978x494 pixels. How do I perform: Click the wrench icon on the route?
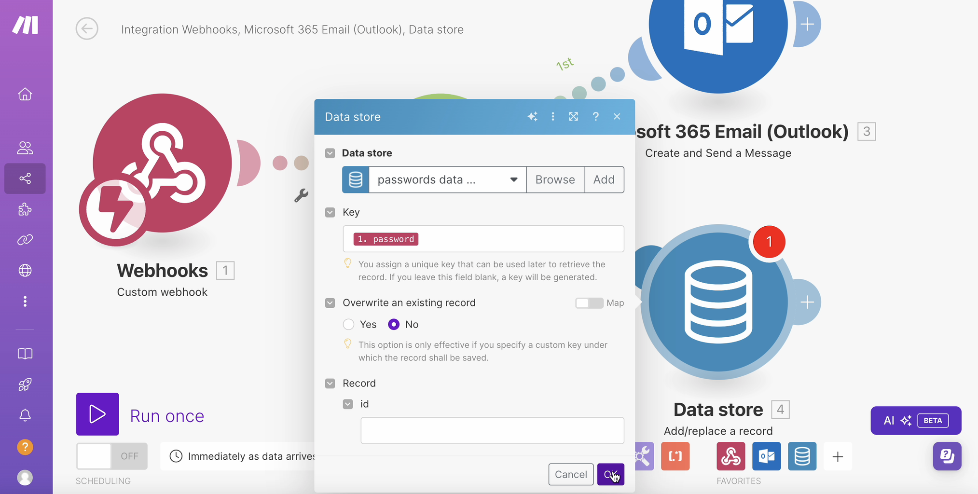pyautogui.click(x=301, y=195)
